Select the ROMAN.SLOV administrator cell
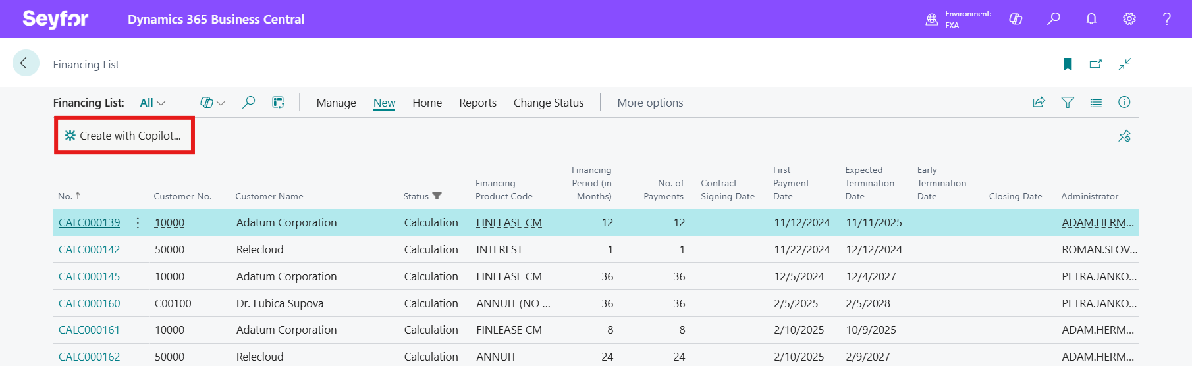This screenshot has height=366, width=1192. point(1099,249)
